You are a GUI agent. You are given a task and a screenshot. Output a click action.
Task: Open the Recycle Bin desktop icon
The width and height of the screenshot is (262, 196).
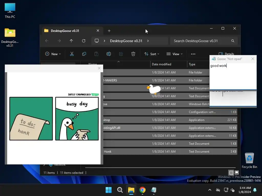click(249, 161)
